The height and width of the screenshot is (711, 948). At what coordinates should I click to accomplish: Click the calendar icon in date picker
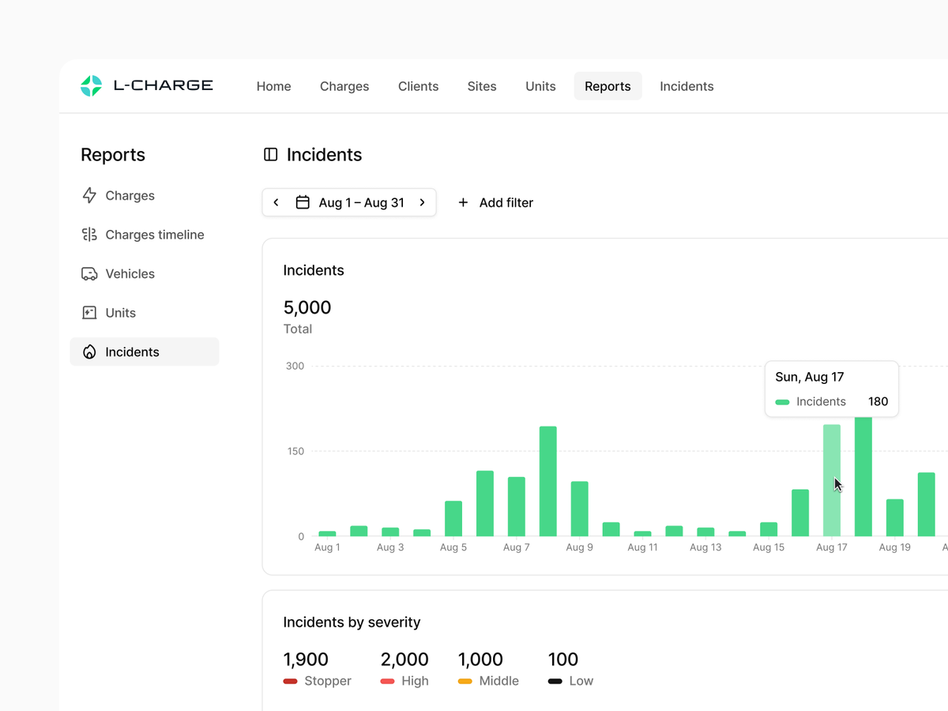303,203
